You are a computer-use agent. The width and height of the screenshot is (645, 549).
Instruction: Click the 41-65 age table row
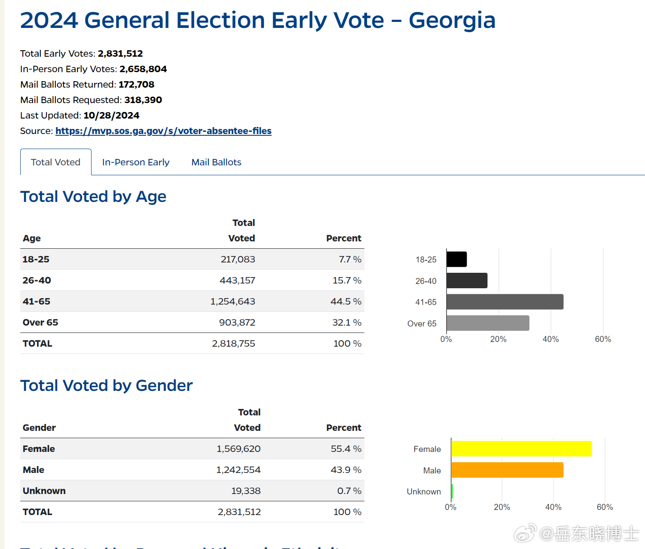192,302
